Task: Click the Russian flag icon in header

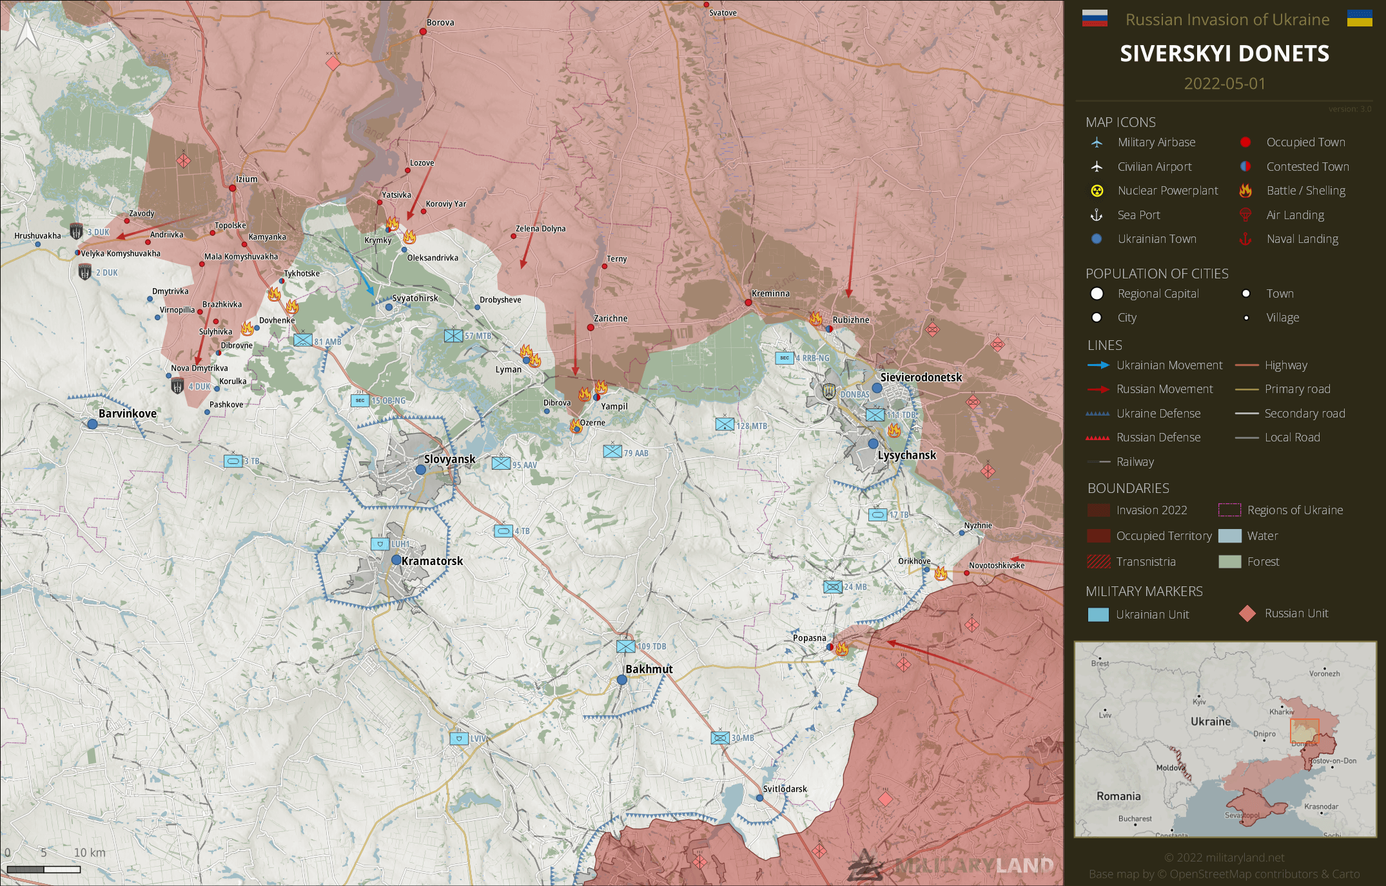Action: tap(1095, 19)
